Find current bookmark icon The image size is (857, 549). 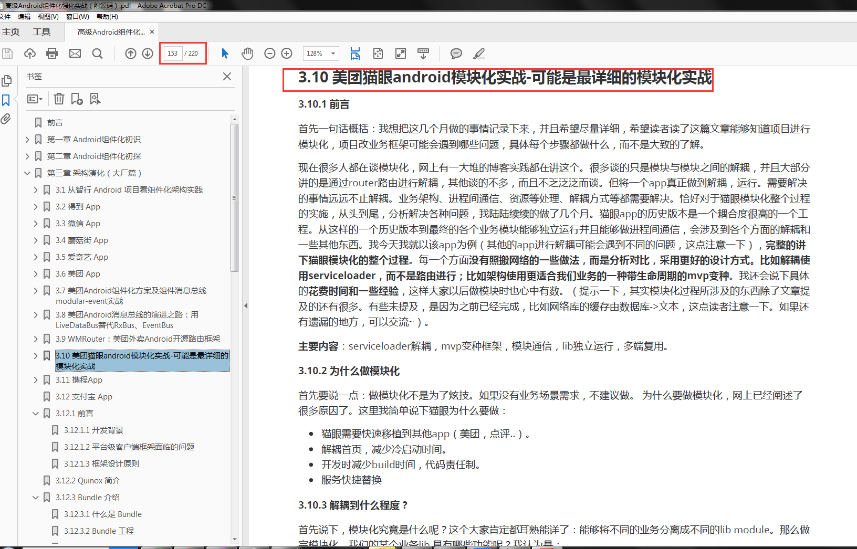[95, 99]
